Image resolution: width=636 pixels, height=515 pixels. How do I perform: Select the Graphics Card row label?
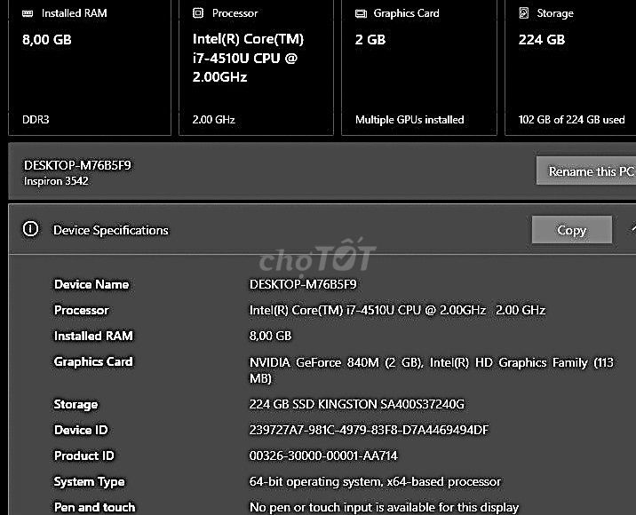93,361
